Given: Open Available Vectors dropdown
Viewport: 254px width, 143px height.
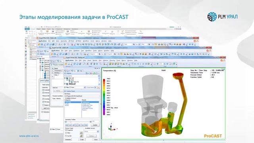Looking at the screenshot, I should [x=98, y=131].
